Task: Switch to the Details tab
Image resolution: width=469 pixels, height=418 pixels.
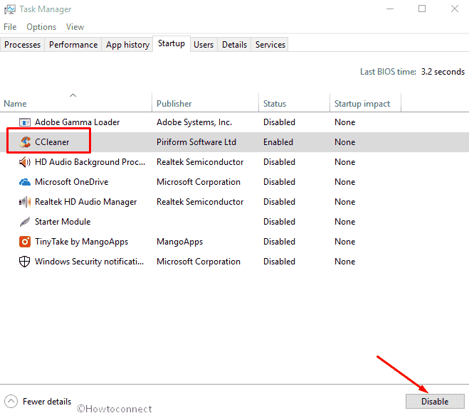Action: pos(234,45)
